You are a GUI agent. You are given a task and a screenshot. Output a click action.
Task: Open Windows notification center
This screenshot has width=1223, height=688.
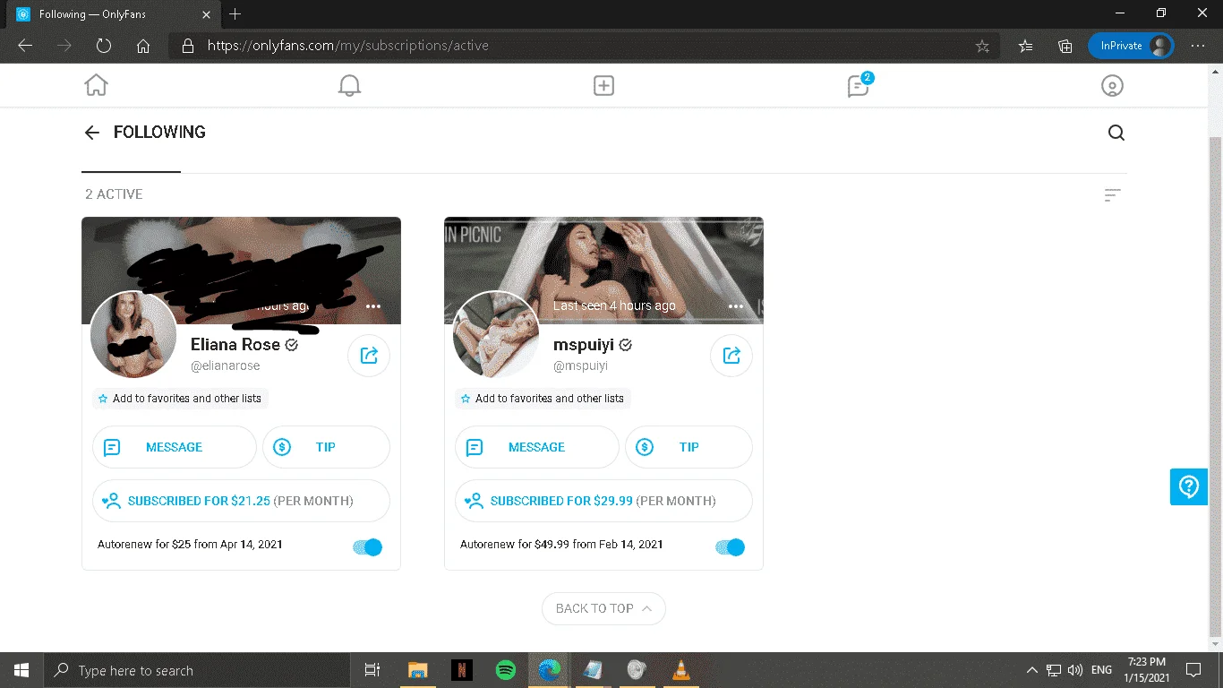pyautogui.click(x=1193, y=670)
